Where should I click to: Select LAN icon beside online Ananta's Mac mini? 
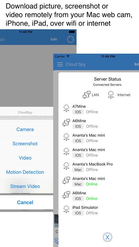pos(66,180)
